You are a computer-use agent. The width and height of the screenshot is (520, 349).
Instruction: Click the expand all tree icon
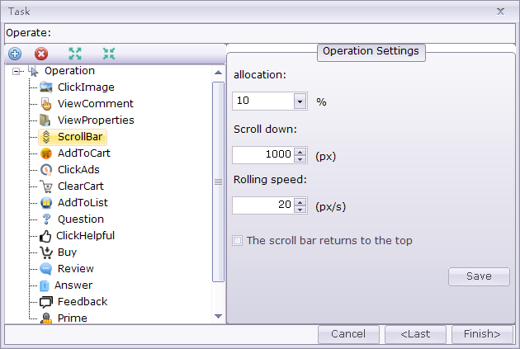(75, 54)
